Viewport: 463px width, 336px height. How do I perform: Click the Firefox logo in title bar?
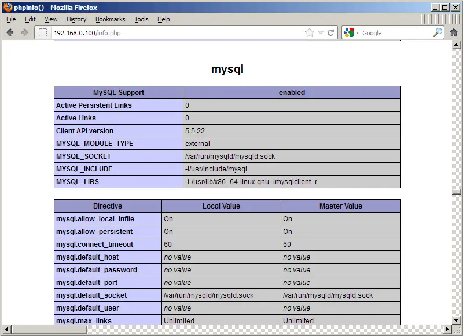coord(6,7)
